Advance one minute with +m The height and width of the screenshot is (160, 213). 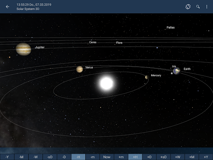pos(121,157)
